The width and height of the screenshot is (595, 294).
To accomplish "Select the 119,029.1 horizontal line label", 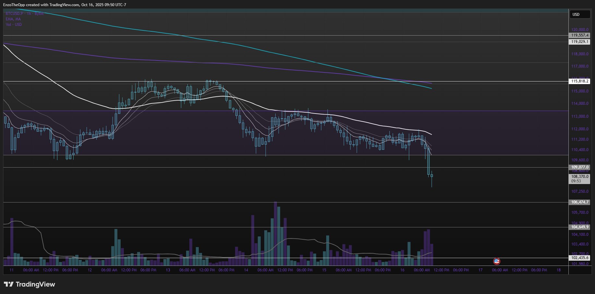I will pos(580,42).
